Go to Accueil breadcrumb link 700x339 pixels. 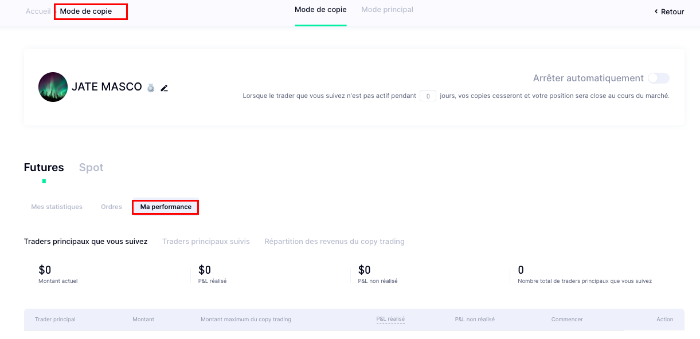click(38, 11)
